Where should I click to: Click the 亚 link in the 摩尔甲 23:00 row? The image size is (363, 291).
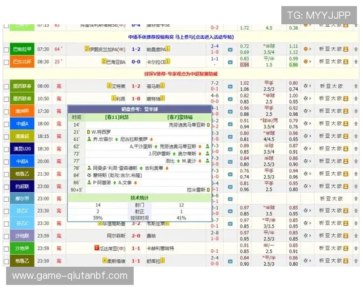tap(327, 199)
